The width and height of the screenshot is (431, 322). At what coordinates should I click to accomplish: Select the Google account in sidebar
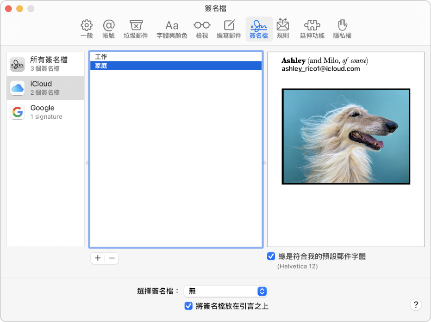[x=45, y=112]
